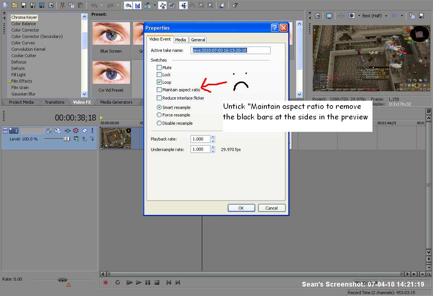Switch to the Media tab in Properties
433x296 pixels.
(x=180, y=40)
